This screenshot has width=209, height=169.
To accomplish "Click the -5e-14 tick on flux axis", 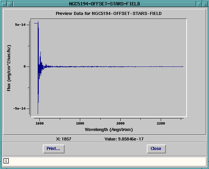I will 19,109.
